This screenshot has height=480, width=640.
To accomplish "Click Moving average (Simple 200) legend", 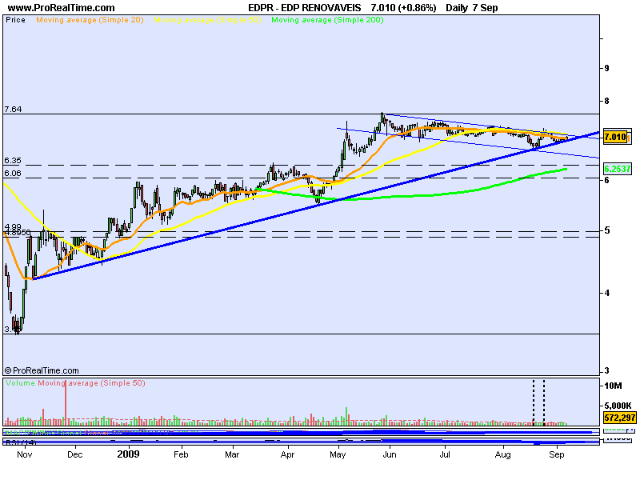I will (x=327, y=20).
